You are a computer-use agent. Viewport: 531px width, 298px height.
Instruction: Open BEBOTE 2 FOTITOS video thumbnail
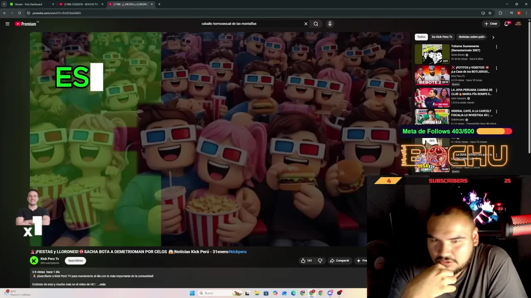[x=432, y=75]
